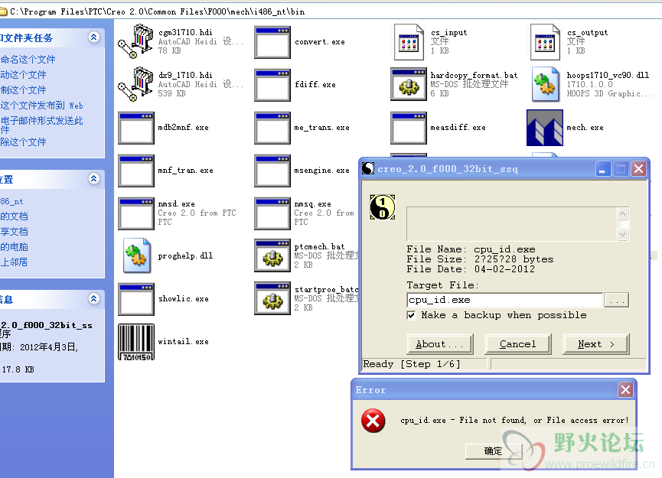Select the cgm31710.hdi file icon
662x478 pixels.
coord(135,41)
